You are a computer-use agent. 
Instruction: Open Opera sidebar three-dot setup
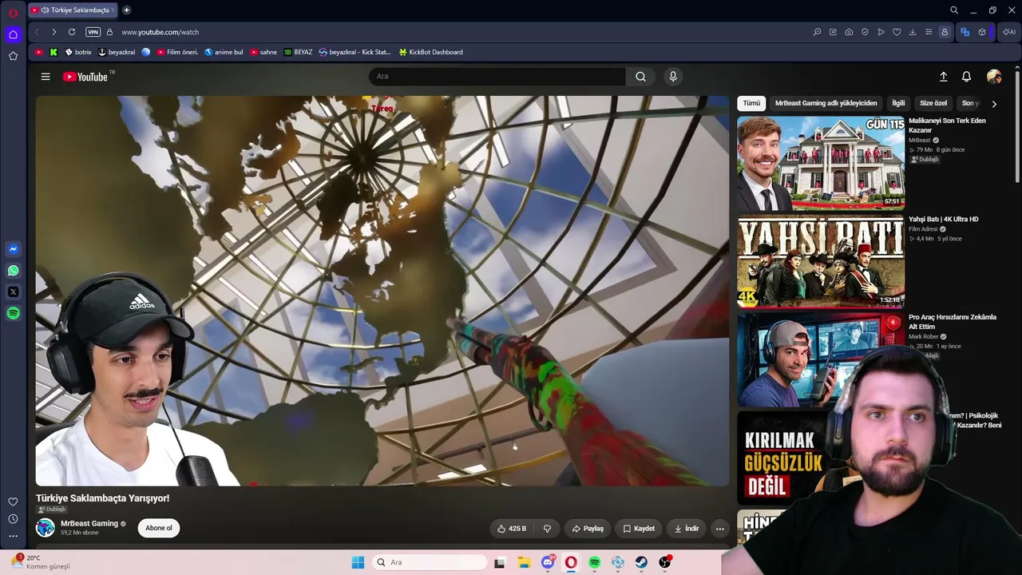[x=13, y=537]
